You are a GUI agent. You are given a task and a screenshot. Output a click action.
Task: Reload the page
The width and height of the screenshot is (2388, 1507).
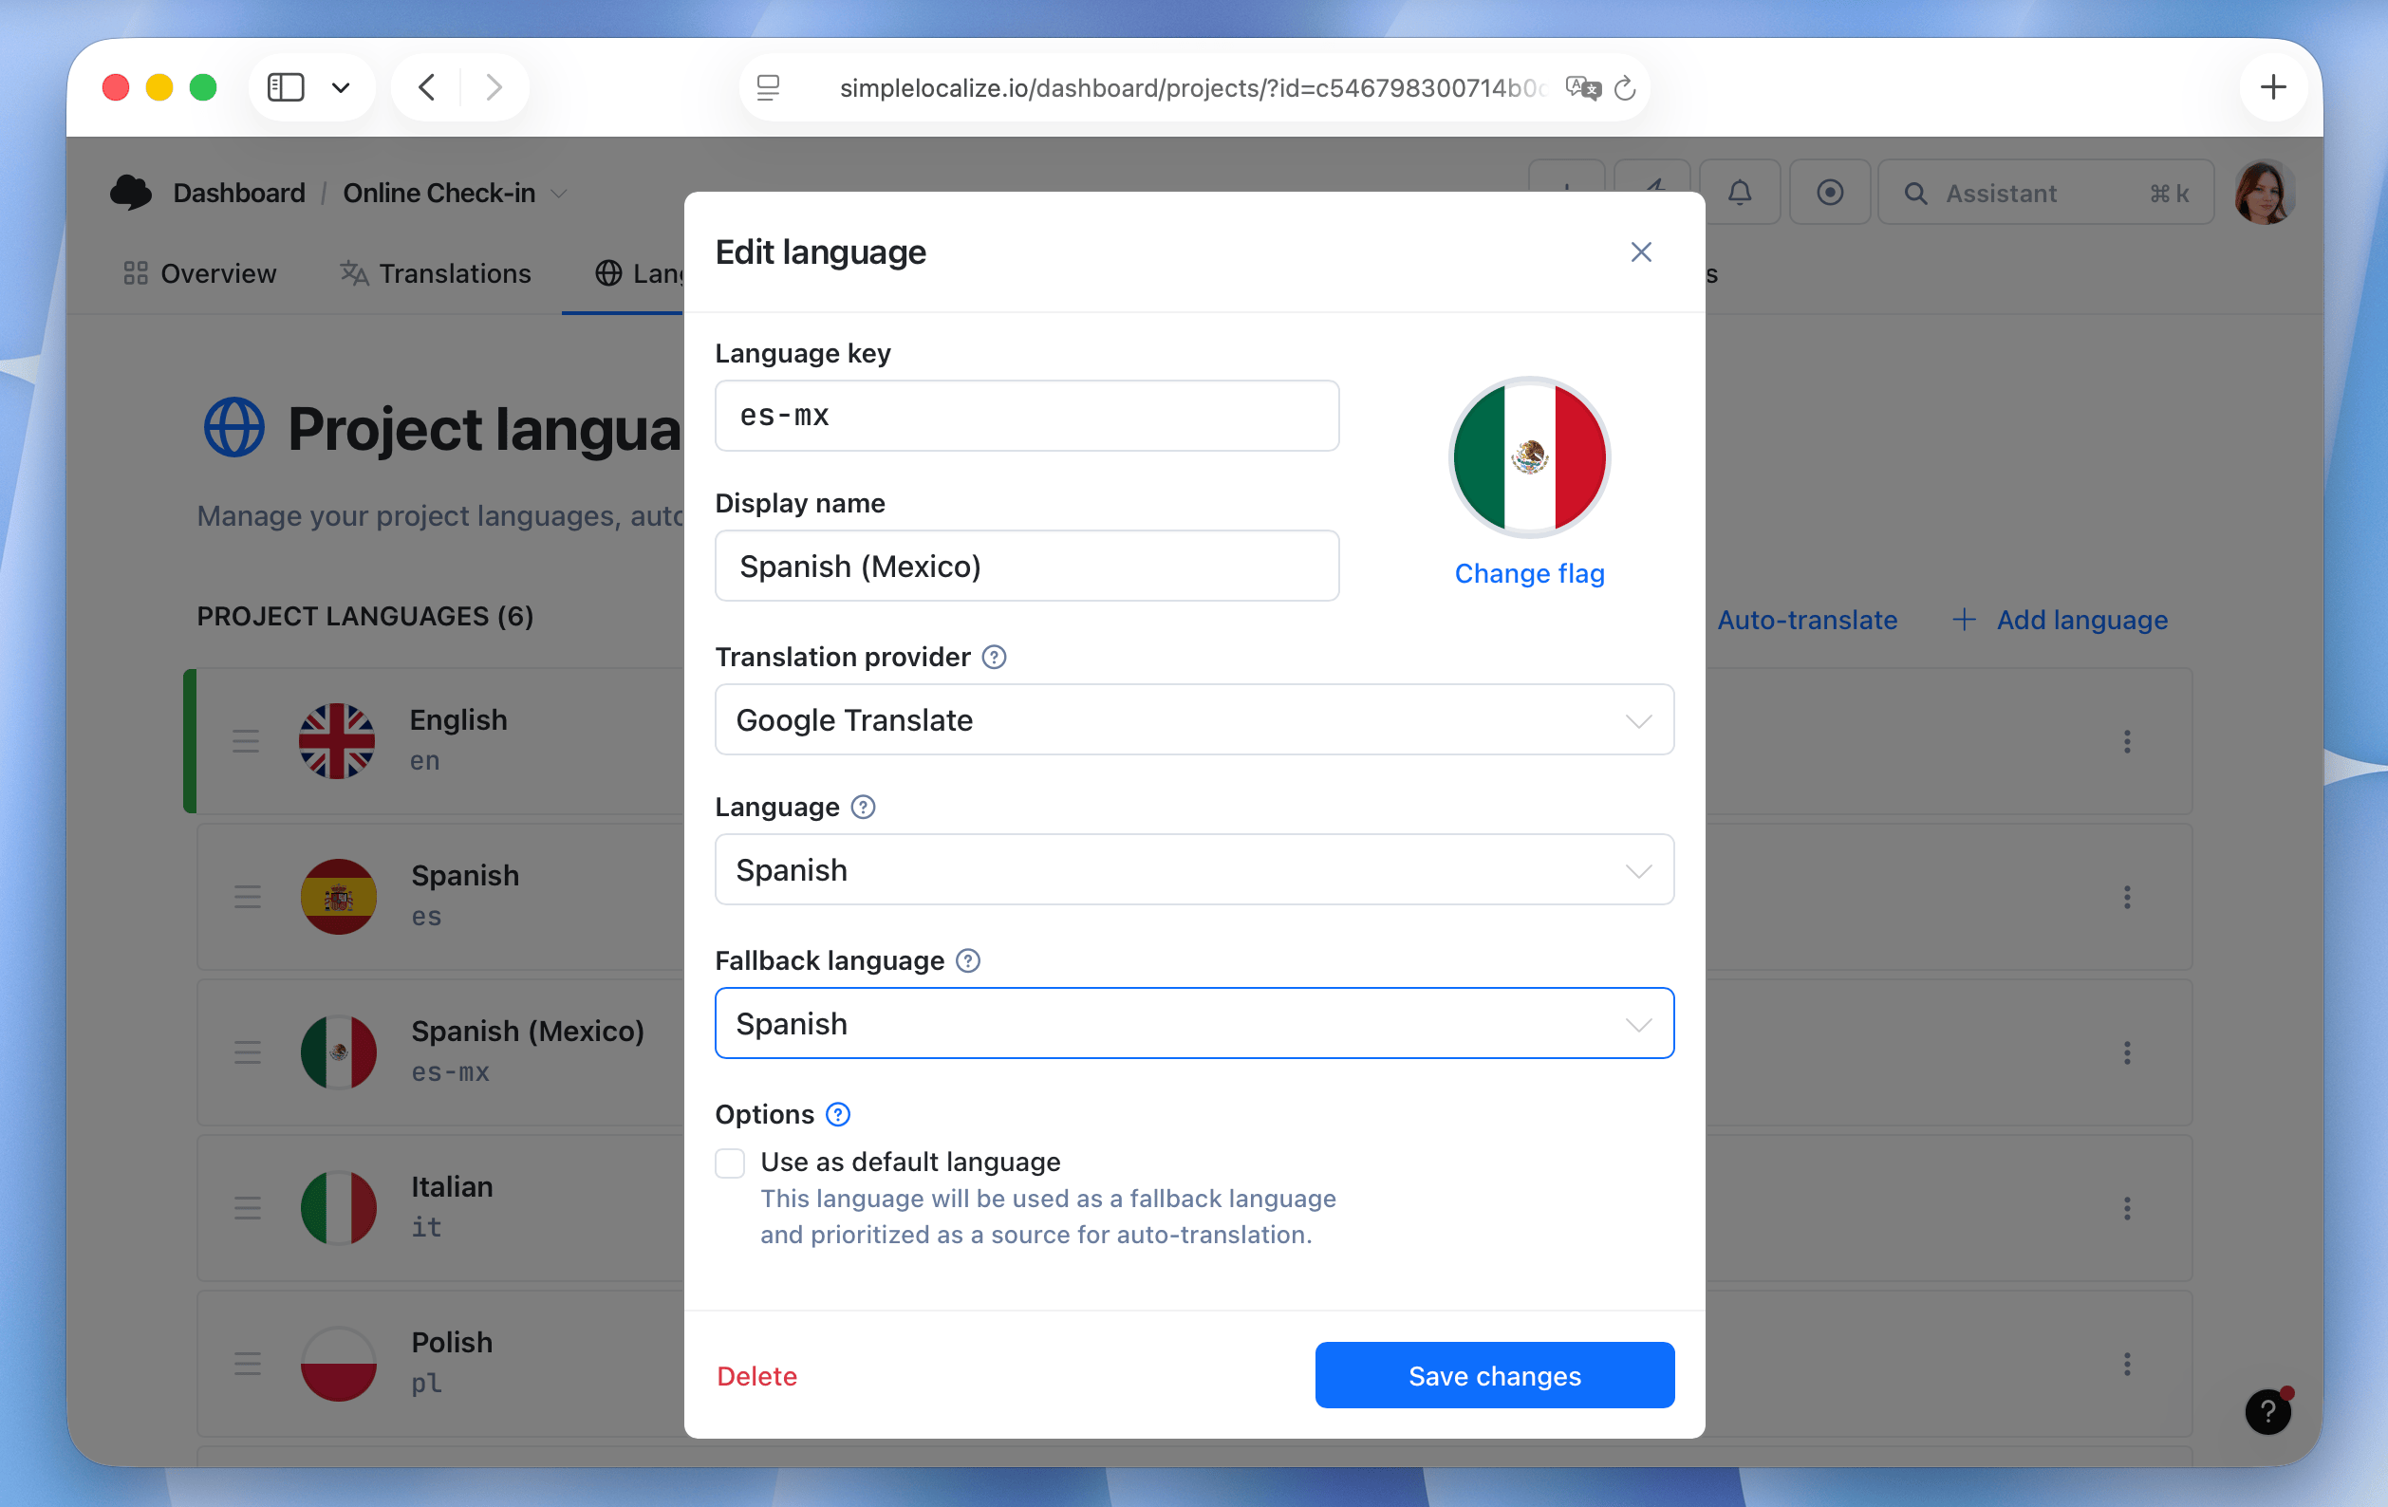click(1624, 87)
